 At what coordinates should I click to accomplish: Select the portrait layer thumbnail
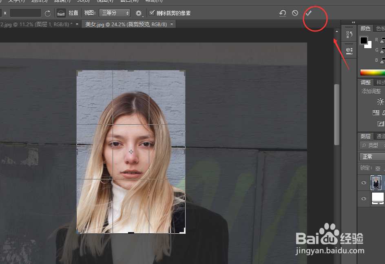[376, 183]
